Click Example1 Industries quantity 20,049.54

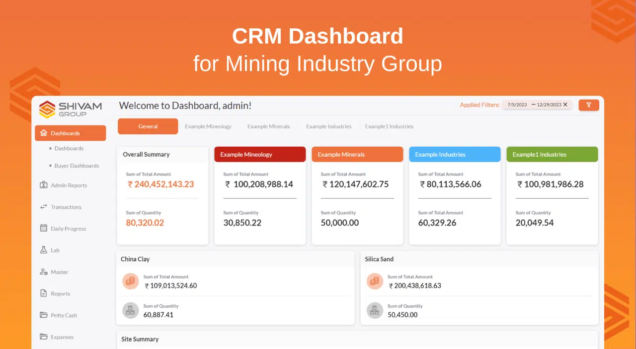534,223
